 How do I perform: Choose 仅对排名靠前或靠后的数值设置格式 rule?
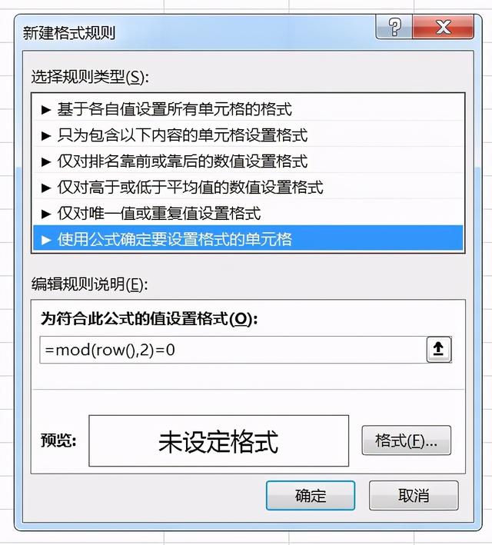click(x=248, y=161)
